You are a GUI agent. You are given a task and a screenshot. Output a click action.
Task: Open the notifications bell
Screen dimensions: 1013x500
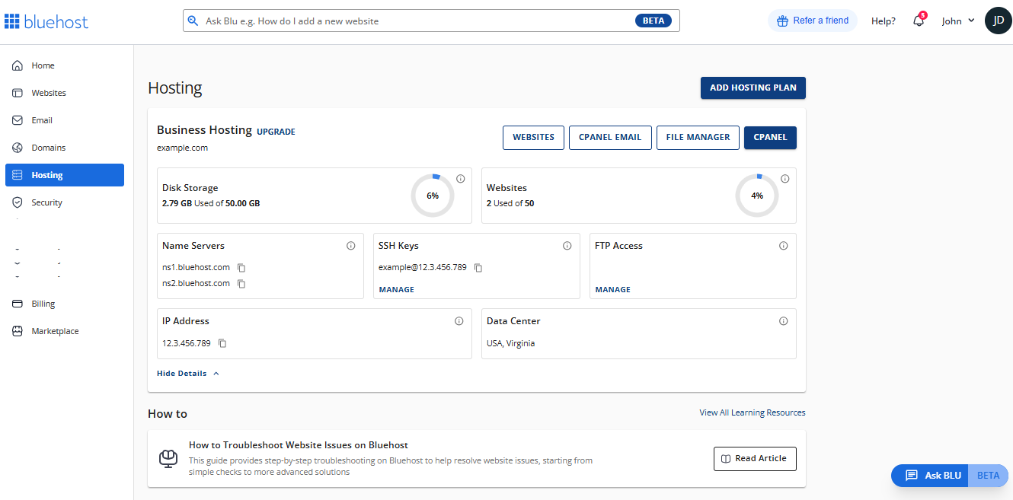[x=918, y=21]
